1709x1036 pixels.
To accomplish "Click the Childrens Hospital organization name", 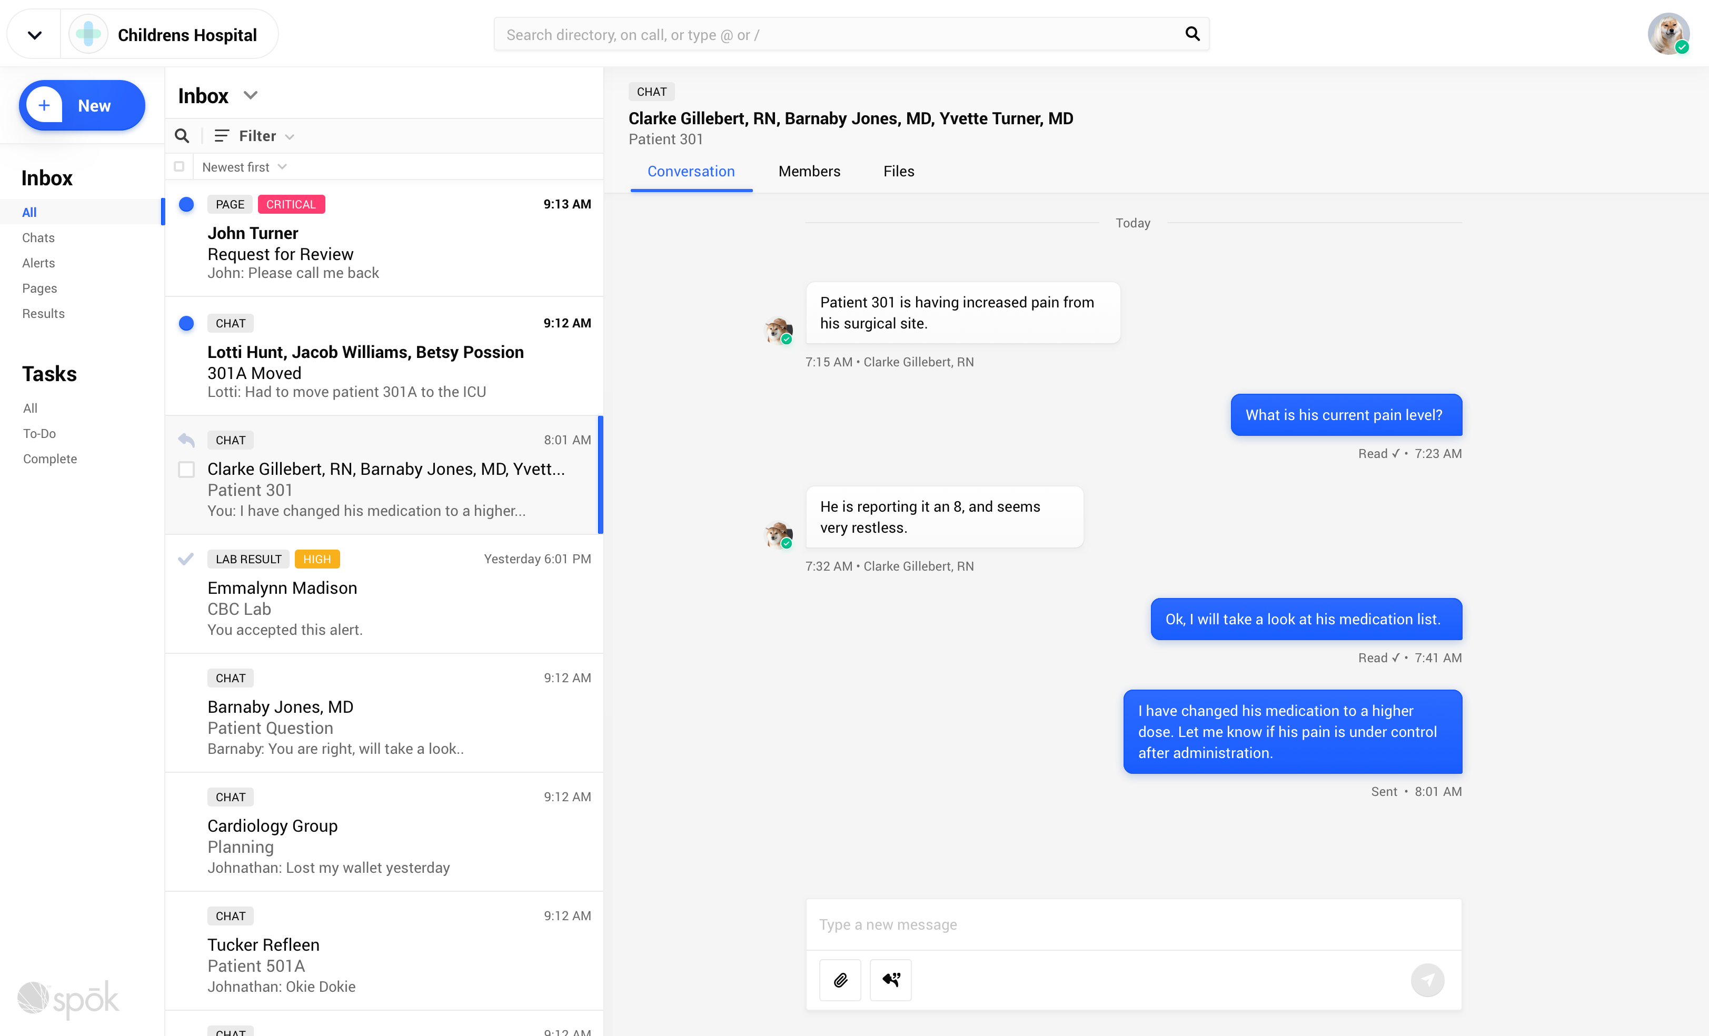I will (x=187, y=35).
